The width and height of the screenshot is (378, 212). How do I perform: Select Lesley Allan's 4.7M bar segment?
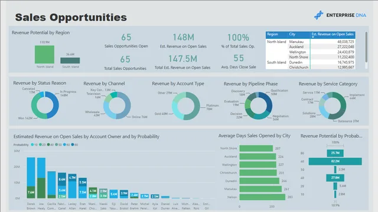point(72,178)
